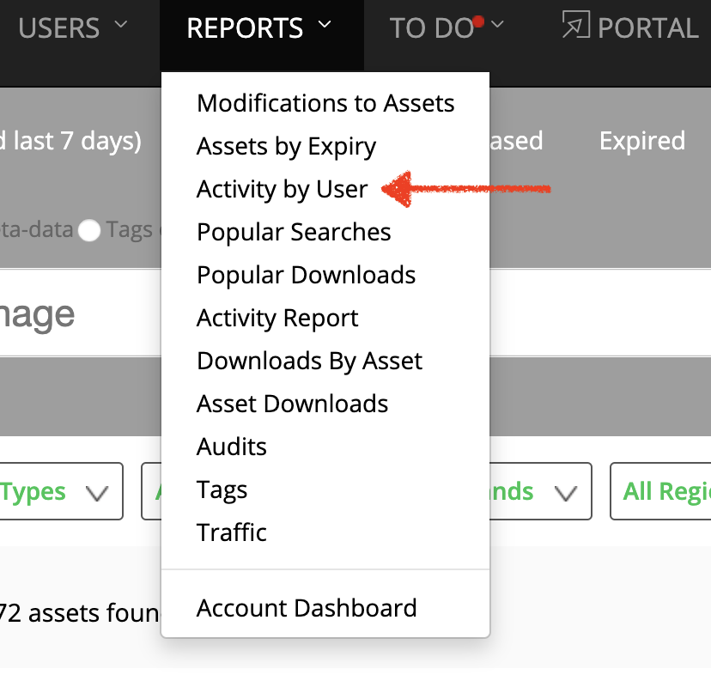Select Activity Report menu entry
Viewport: 711px width, 687px height.
[277, 319]
